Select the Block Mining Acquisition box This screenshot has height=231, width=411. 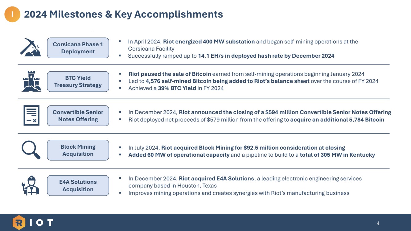[78, 150]
